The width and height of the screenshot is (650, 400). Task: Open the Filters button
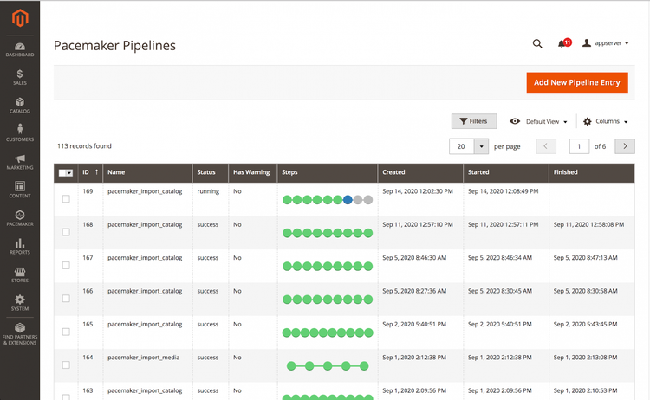[x=473, y=122]
